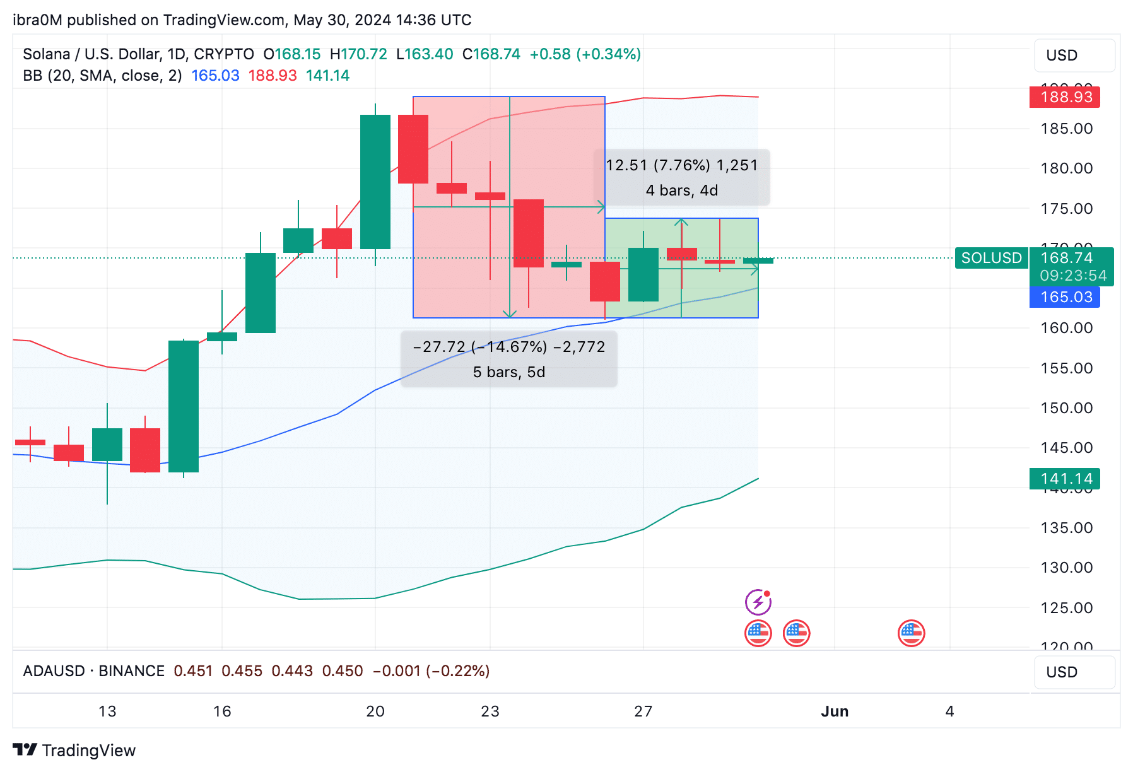1133x772 pixels.
Task: Click the date label 13 on time axis
Action: 107,711
